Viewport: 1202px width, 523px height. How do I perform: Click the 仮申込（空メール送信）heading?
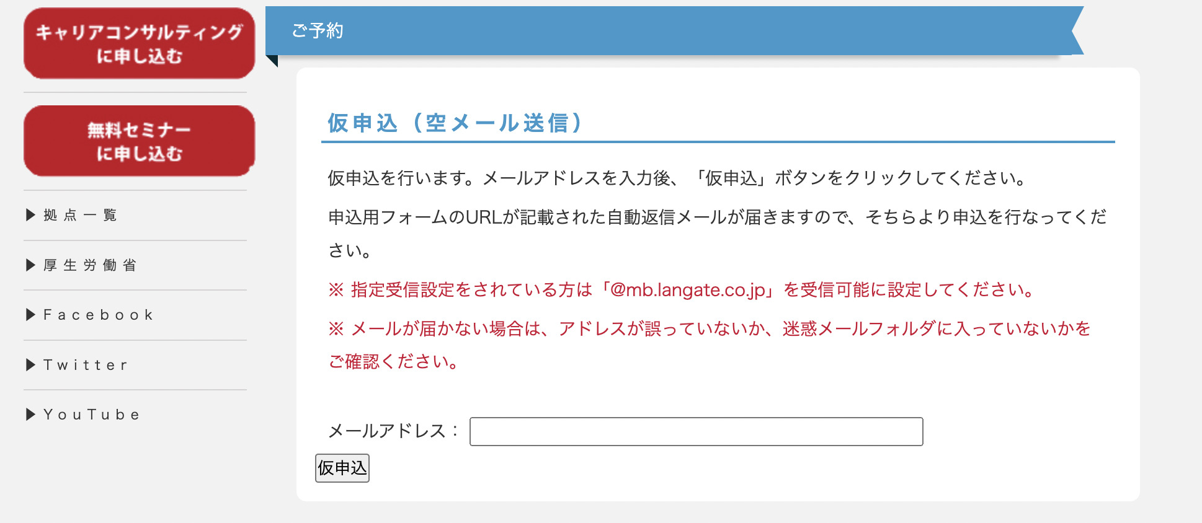pos(456,123)
